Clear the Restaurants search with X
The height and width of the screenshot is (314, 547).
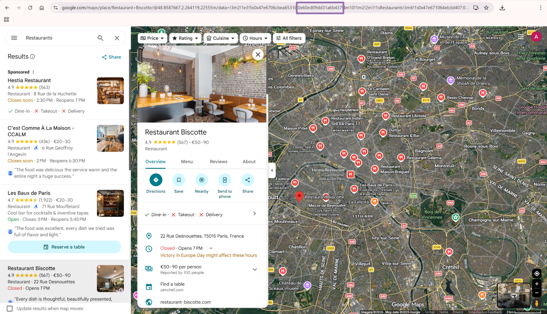(x=117, y=38)
